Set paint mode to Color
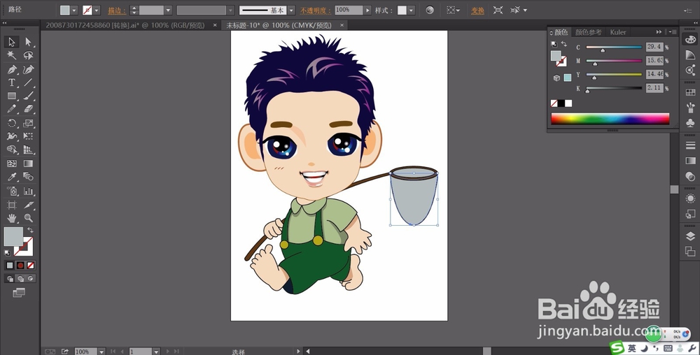Viewport: 700px width, 355px height. click(x=10, y=266)
